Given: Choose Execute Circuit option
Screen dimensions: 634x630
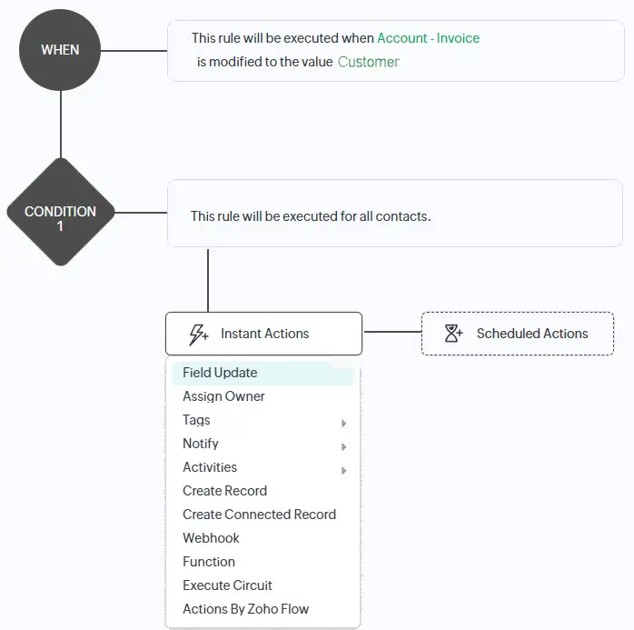Looking at the screenshot, I should [x=227, y=585].
